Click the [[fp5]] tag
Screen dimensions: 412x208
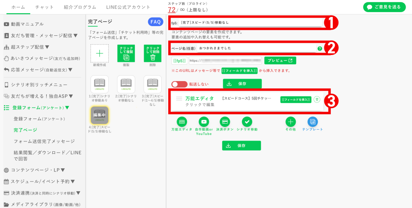coord(180,61)
